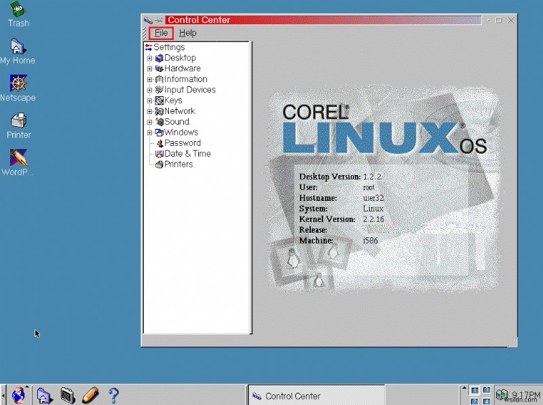Open the Printers settings item

(174, 164)
